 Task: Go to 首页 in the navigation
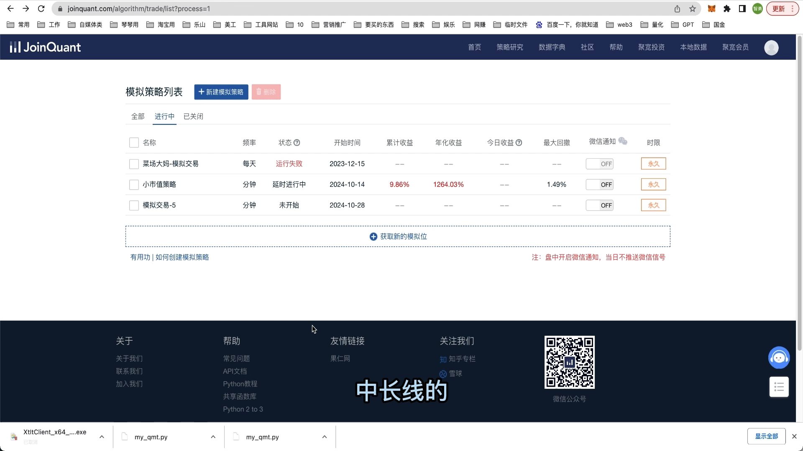click(474, 47)
